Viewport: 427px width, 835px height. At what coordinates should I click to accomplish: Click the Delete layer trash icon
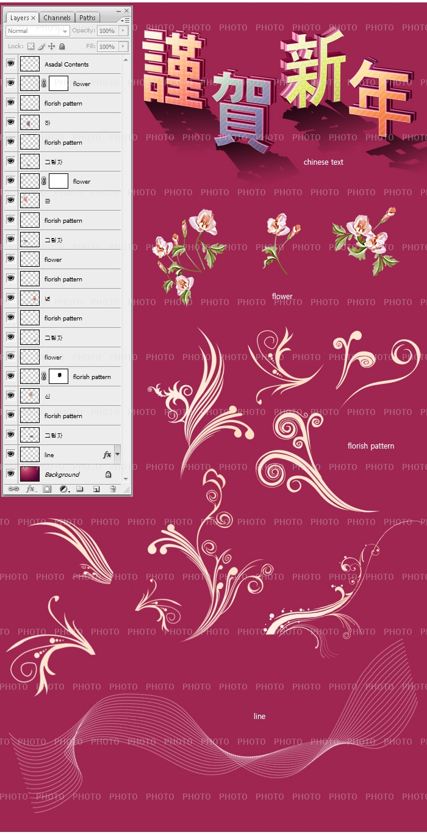coord(113,489)
